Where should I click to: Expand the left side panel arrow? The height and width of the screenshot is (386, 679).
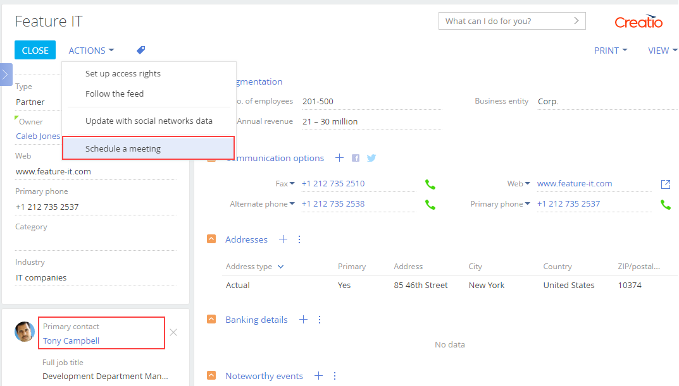[6, 75]
